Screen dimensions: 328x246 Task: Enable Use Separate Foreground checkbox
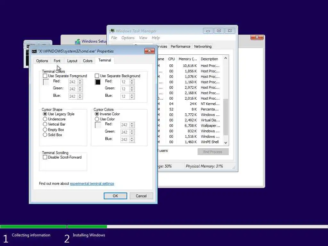45,76
